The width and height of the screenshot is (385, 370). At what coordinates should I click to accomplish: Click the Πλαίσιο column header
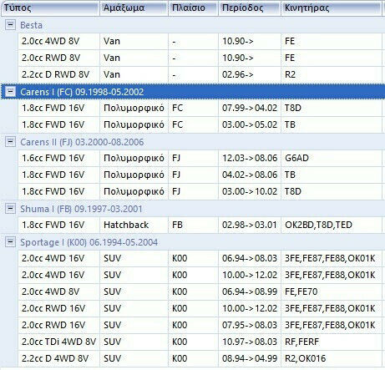click(x=193, y=8)
